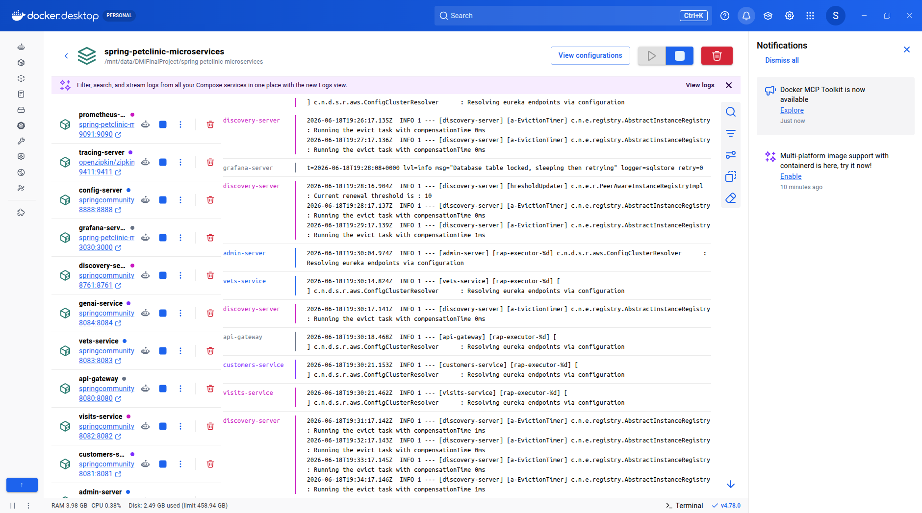Open log filter lines icon
Image resolution: width=922 pixels, height=513 pixels.
point(731,133)
